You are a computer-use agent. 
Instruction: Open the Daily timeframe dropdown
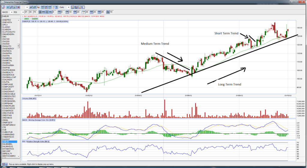(x=68, y=7)
